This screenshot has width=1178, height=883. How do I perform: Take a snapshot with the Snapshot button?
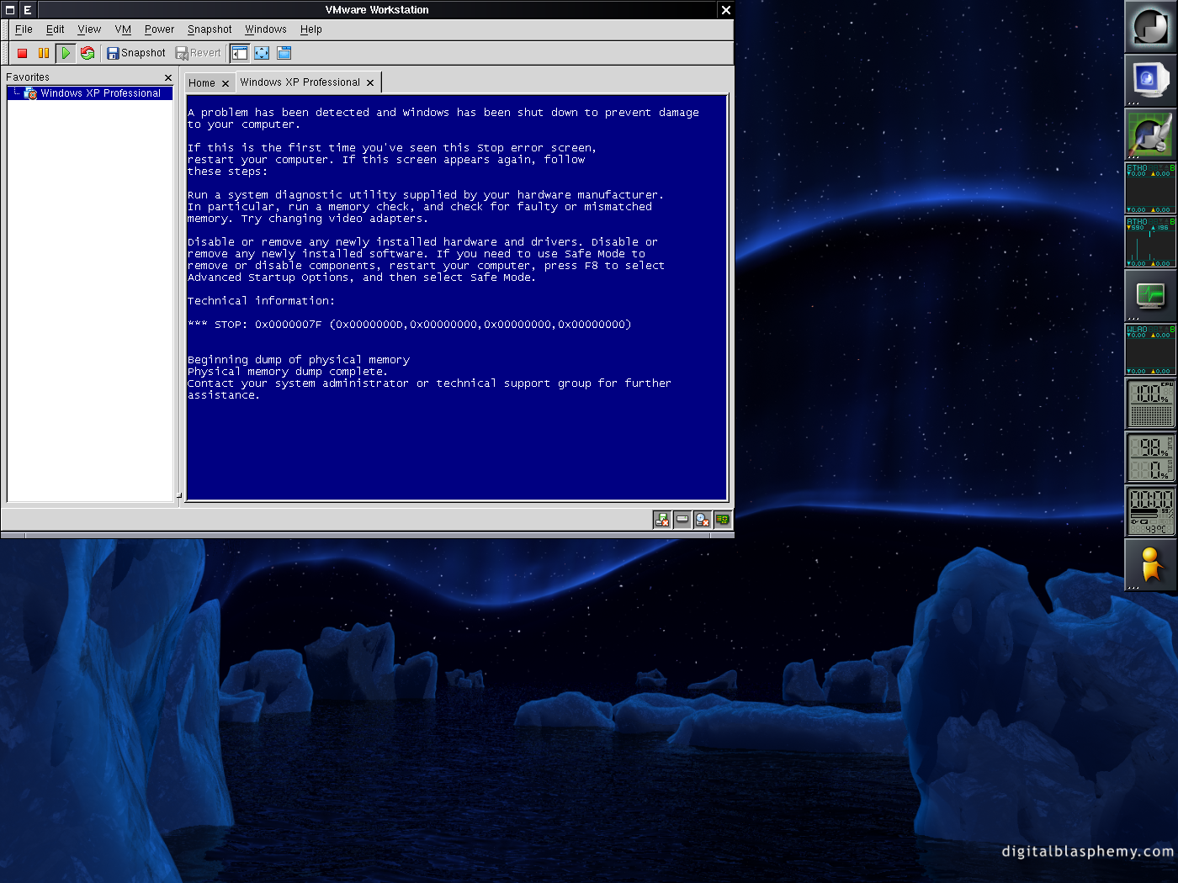(135, 53)
